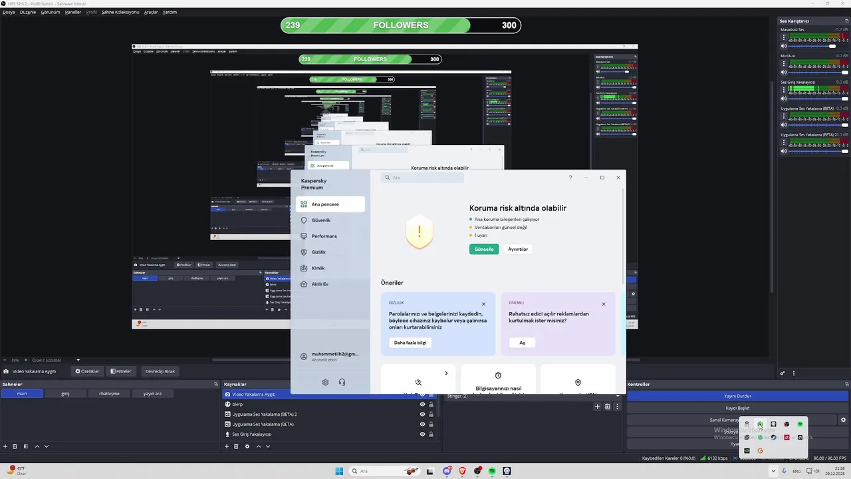Remove selected source trash icon in Kaynaklar
Viewport: 851px width, 479px height.
pos(236,446)
